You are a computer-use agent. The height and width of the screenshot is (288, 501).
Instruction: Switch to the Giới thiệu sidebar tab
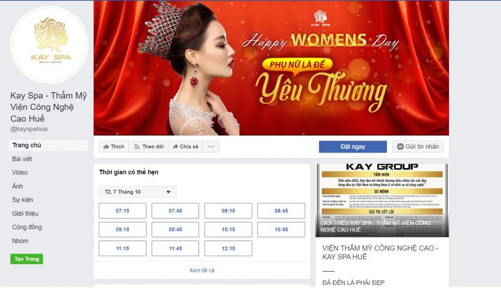click(x=25, y=214)
